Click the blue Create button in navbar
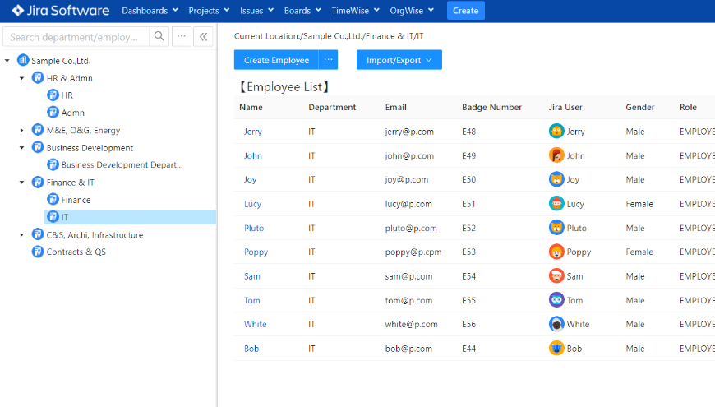This screenshot has height=407, width=715. click(465, 11)
